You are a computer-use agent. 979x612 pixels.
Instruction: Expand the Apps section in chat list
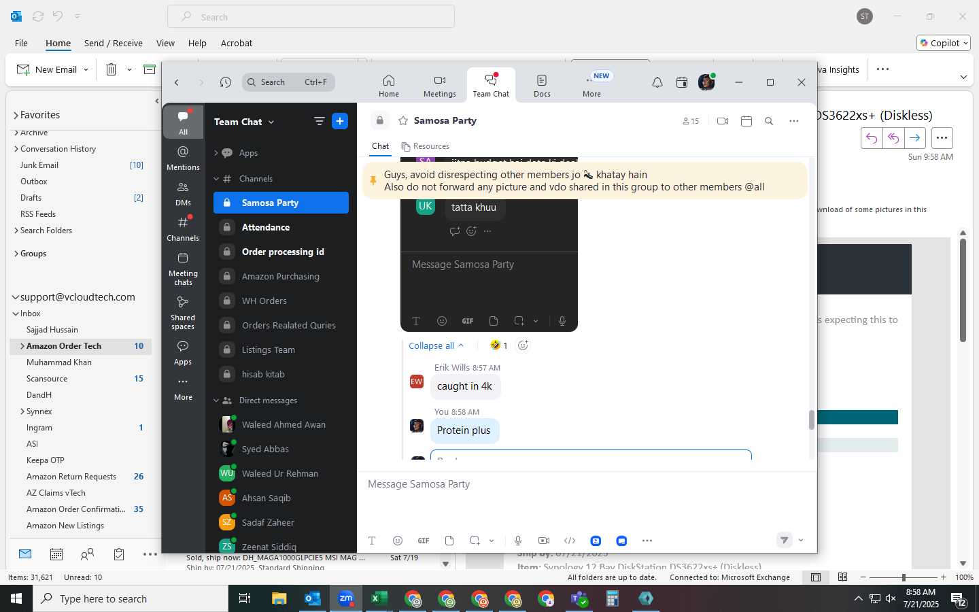(216, 153)
